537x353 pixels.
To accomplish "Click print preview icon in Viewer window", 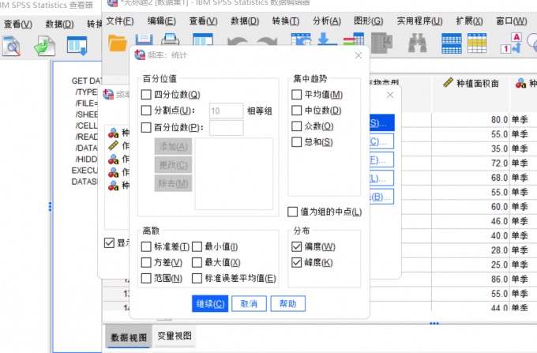I will point(12,46).
